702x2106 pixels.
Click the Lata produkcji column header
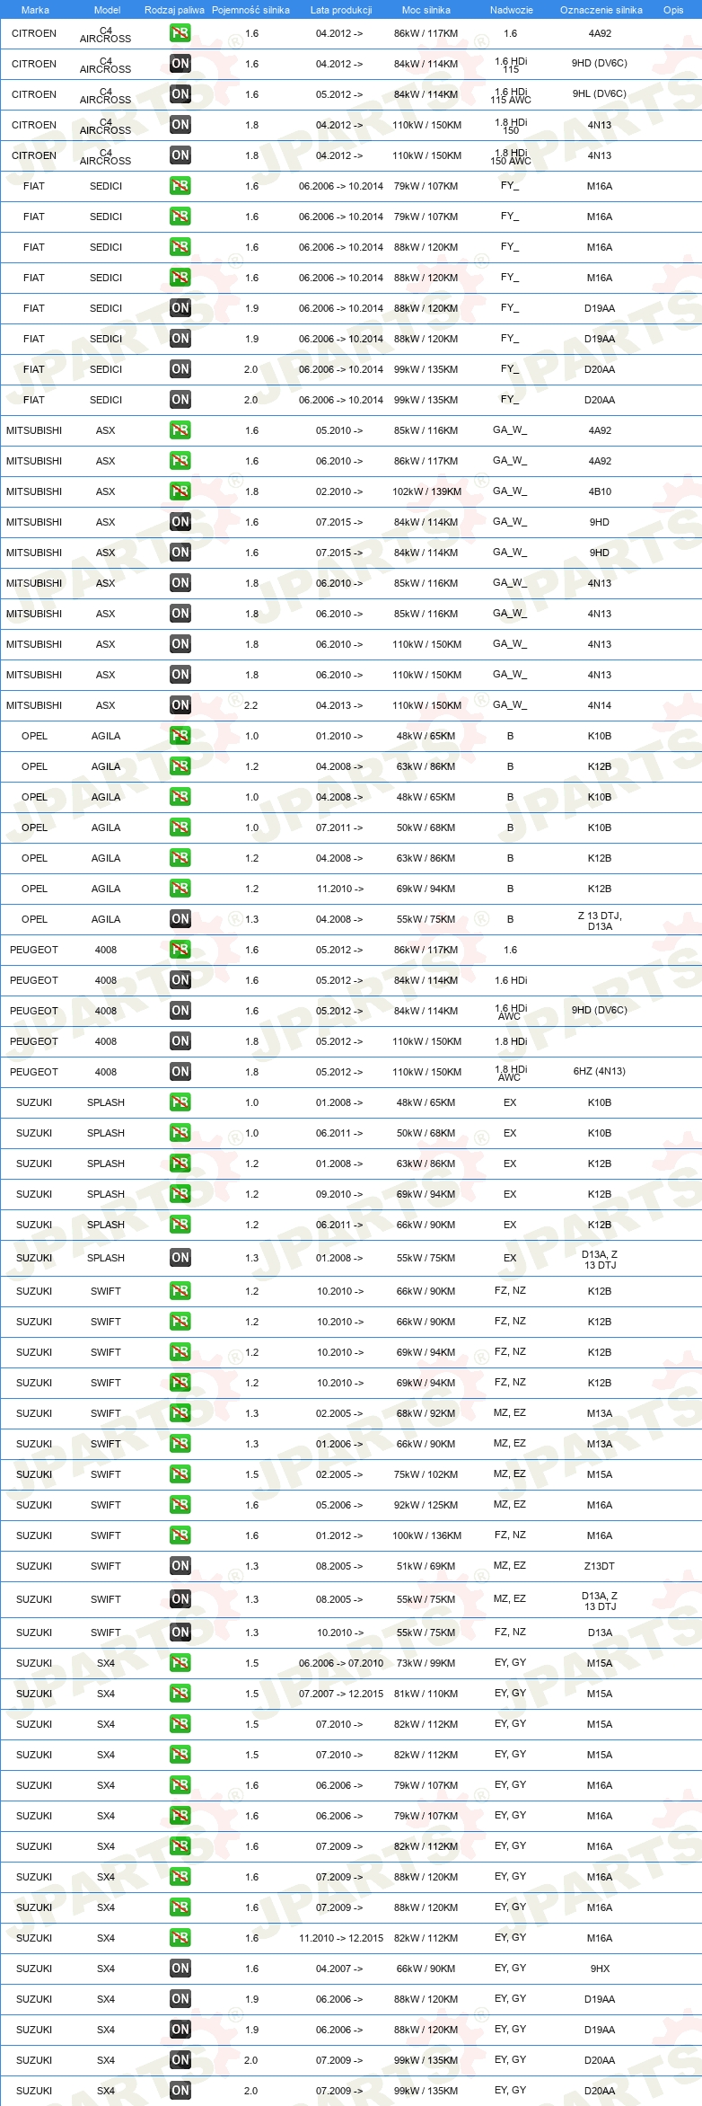tap(341, 10)
